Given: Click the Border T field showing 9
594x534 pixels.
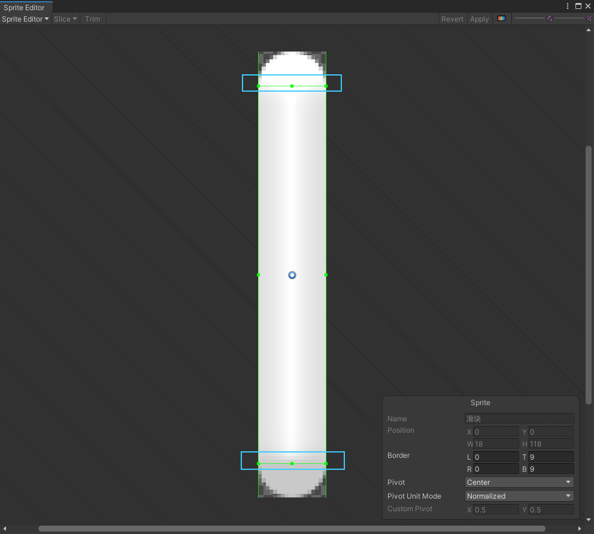Looking at the screenshot, I should (x=549, y=457).
